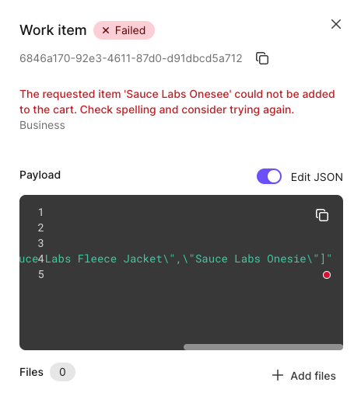The image size is (361, 417).
Task: Click the Failed status badge
Action: coord(124,30)
